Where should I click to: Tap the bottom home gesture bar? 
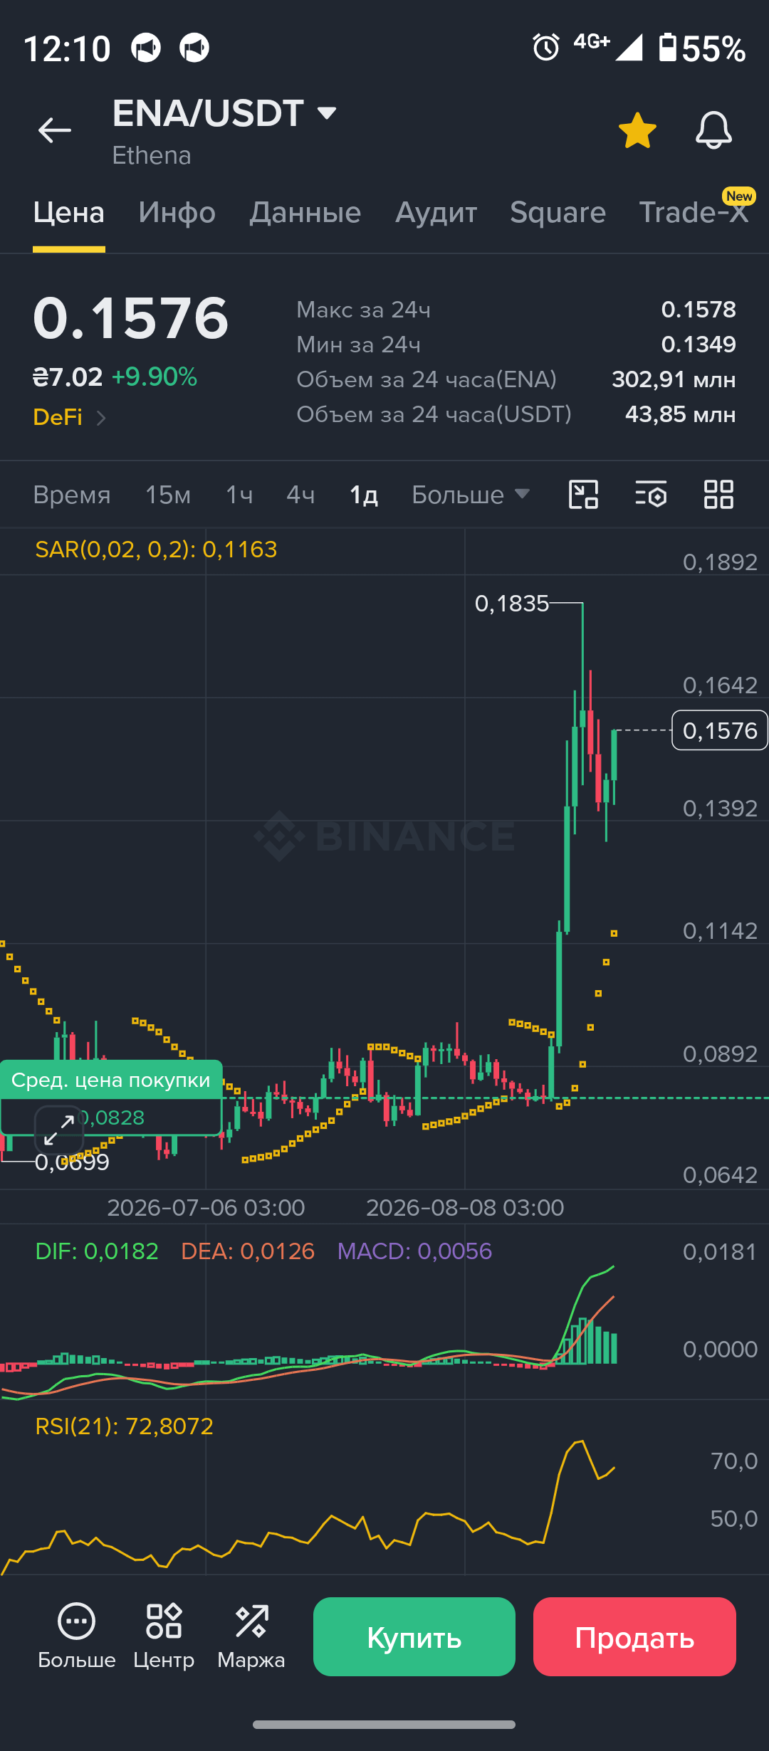point(384,1725)
